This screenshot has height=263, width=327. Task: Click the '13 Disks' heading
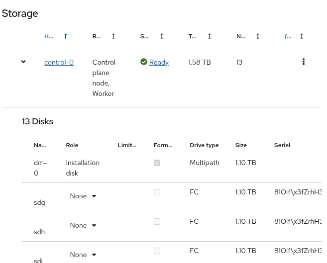pos(37,121)
